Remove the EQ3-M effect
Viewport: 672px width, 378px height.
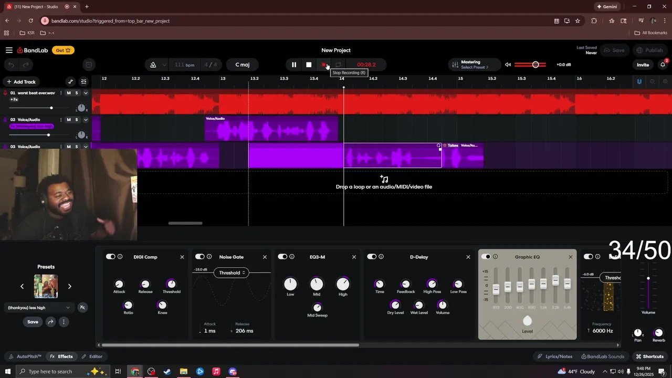point(354,257)
